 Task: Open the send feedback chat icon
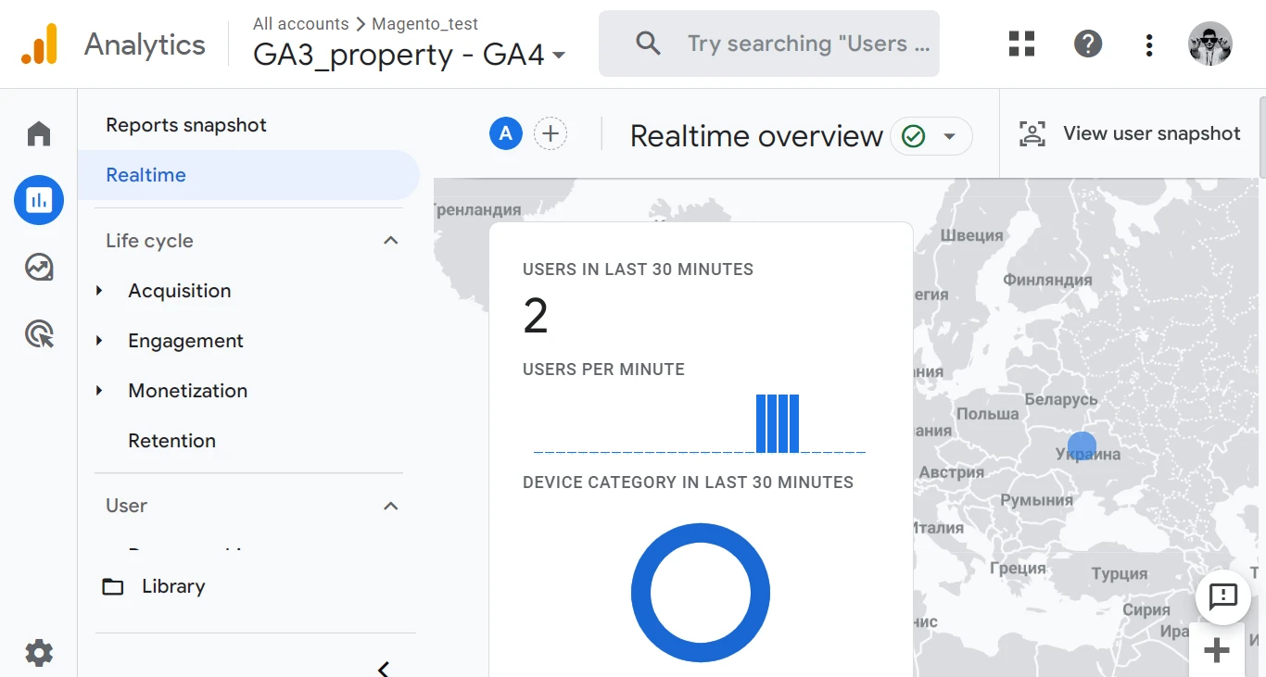(x=1222, y=596)
